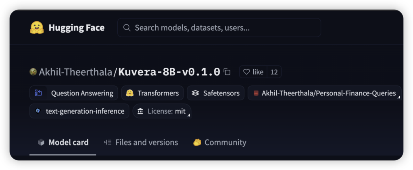Click the red dataset database icon
This screenshot has height=170, width=413.
pyautogui.click(x=256, y=93)
